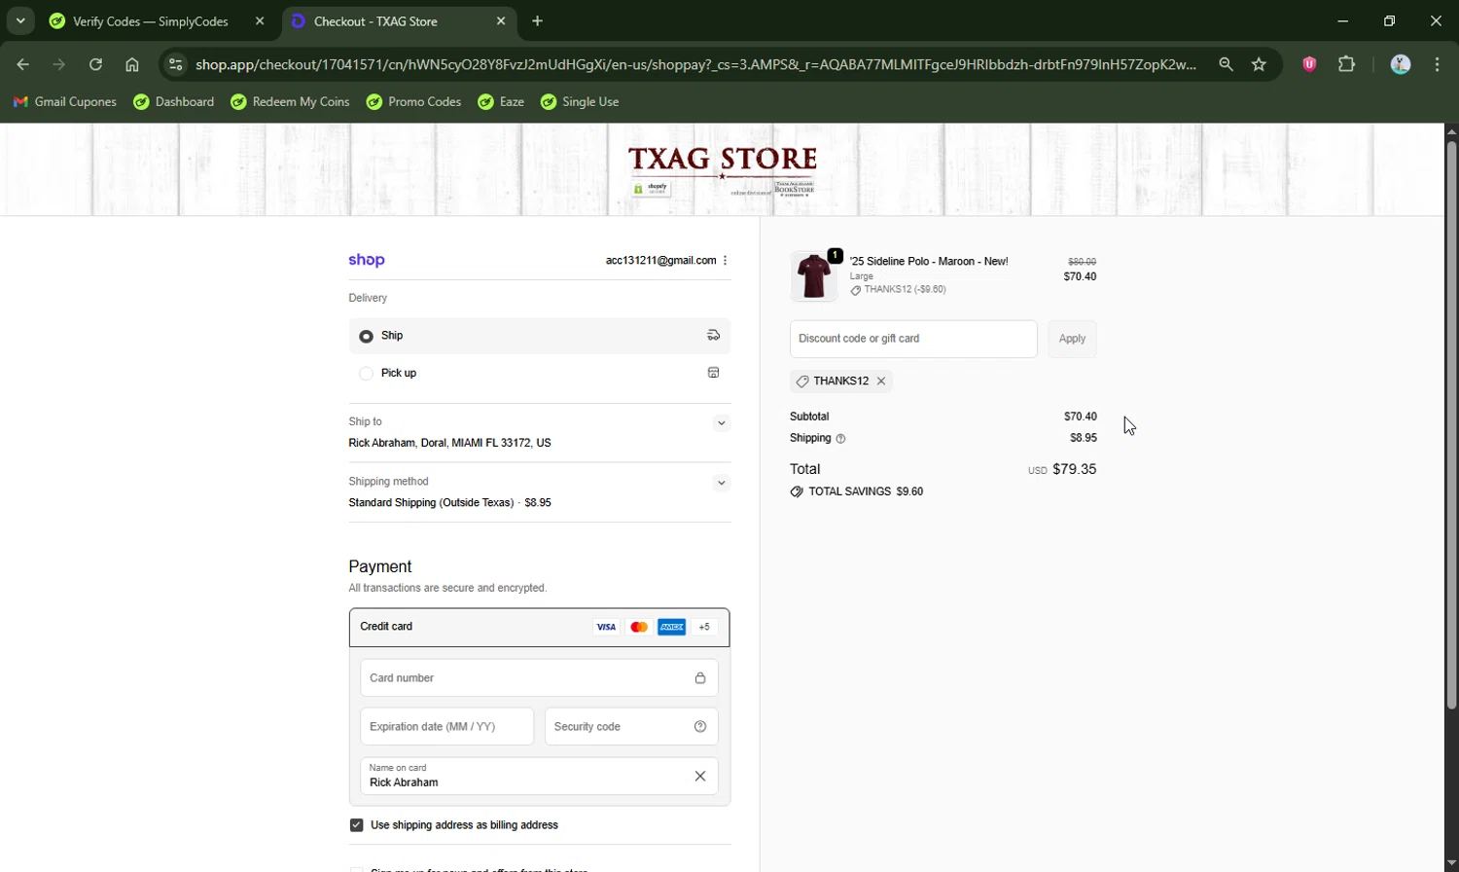Expand the Shipping method section
The height and width of the screenshot is (872, 1459).
pos(721,483)
